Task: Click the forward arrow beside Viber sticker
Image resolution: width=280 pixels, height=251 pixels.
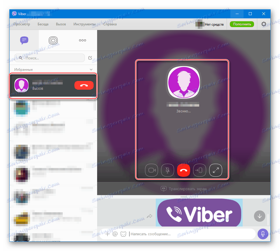Action: (149, 216)
